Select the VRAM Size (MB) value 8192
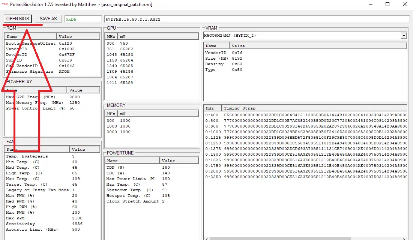Viewport: 413px width, 240px height. point(237,58)
